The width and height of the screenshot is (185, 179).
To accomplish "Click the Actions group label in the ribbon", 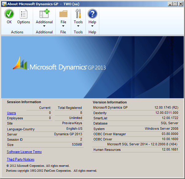I will pos(17,32).
